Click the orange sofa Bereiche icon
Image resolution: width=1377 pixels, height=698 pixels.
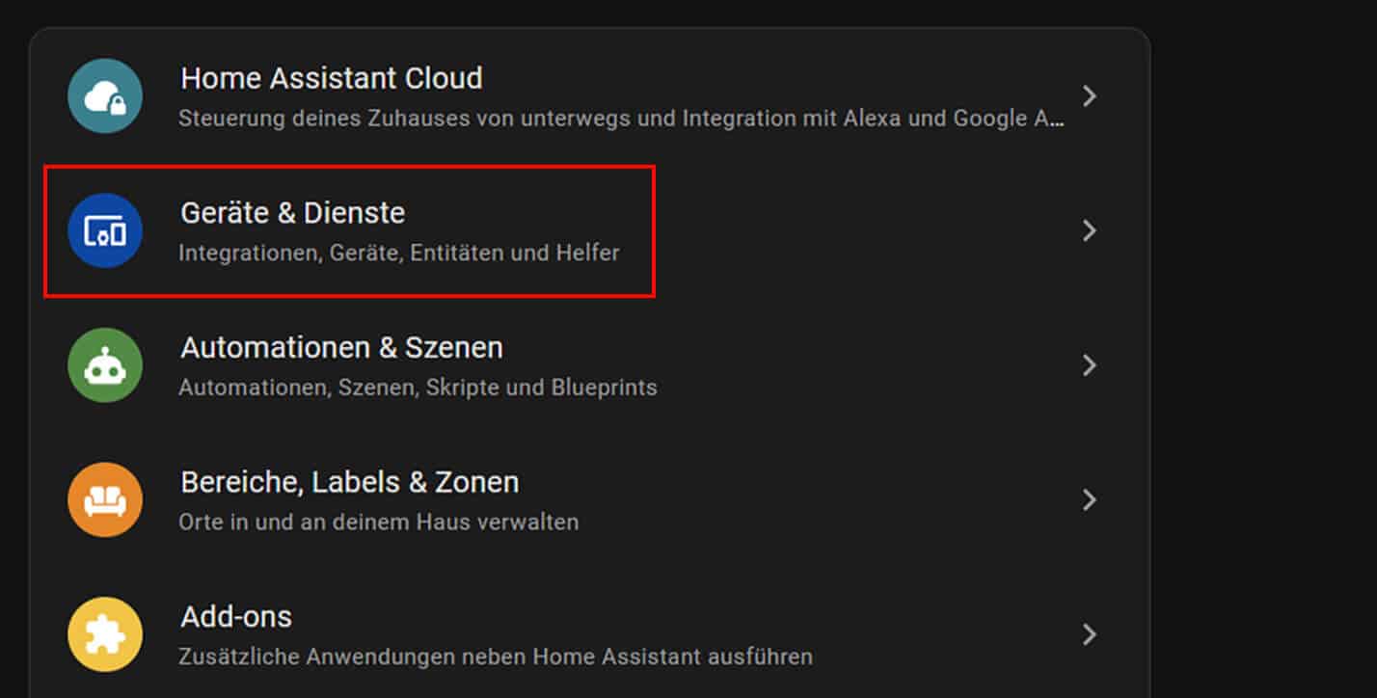[x=105, y=499]
